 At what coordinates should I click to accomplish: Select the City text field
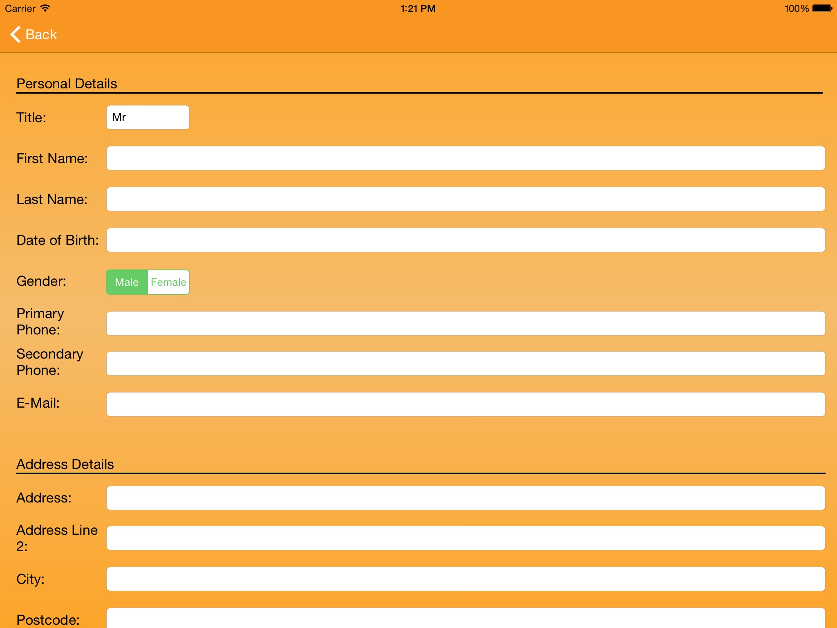pyautogui.click(x=465, y=579)
